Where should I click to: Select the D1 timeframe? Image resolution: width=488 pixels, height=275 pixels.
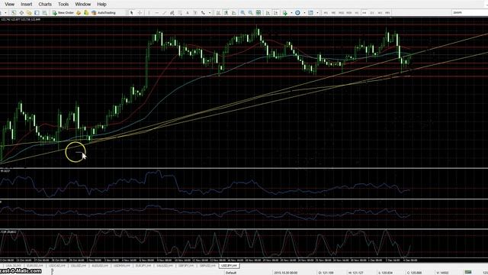pyautogui.click(x=372, y=13)
